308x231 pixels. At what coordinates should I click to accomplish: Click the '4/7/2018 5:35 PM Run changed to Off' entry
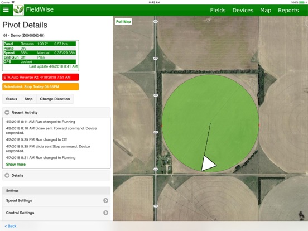pyautogui.click(x=36, y=139)
